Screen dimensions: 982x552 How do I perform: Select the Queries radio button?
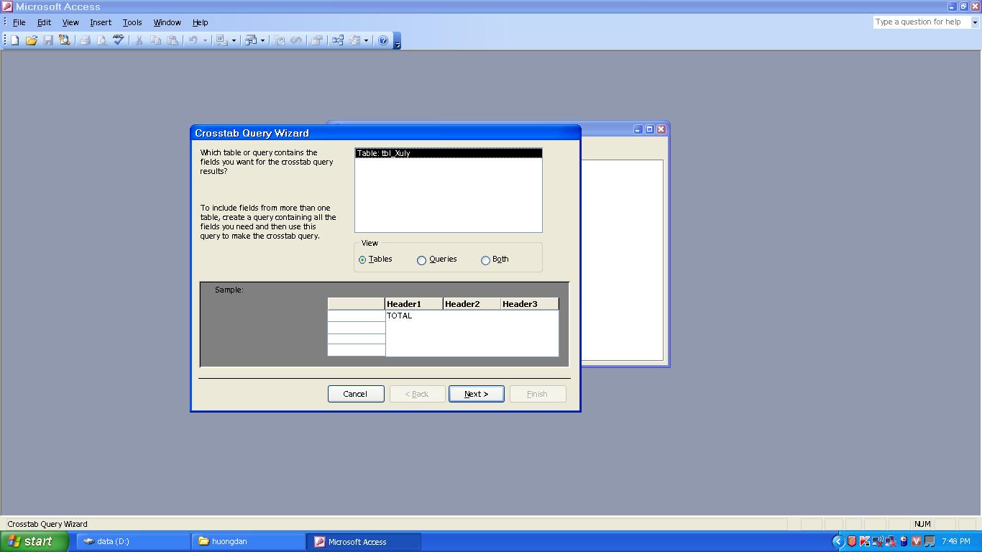coord(421,259)
